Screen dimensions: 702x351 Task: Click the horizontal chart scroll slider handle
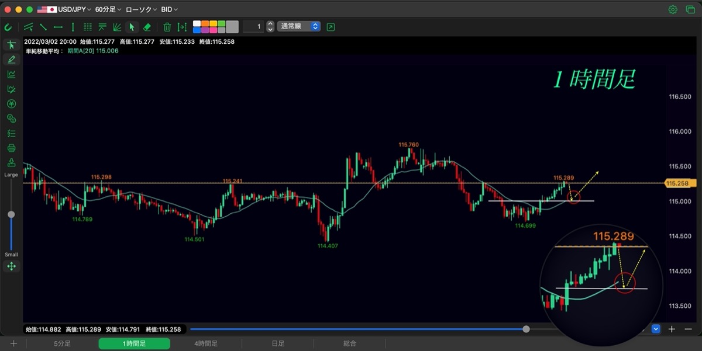tap(526, 329)
